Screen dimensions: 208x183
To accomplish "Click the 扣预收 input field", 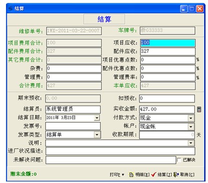I will tap(167, 98).
